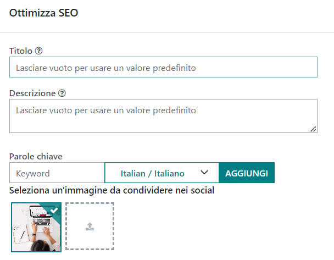Click the social image selection caption

point(112,190)
